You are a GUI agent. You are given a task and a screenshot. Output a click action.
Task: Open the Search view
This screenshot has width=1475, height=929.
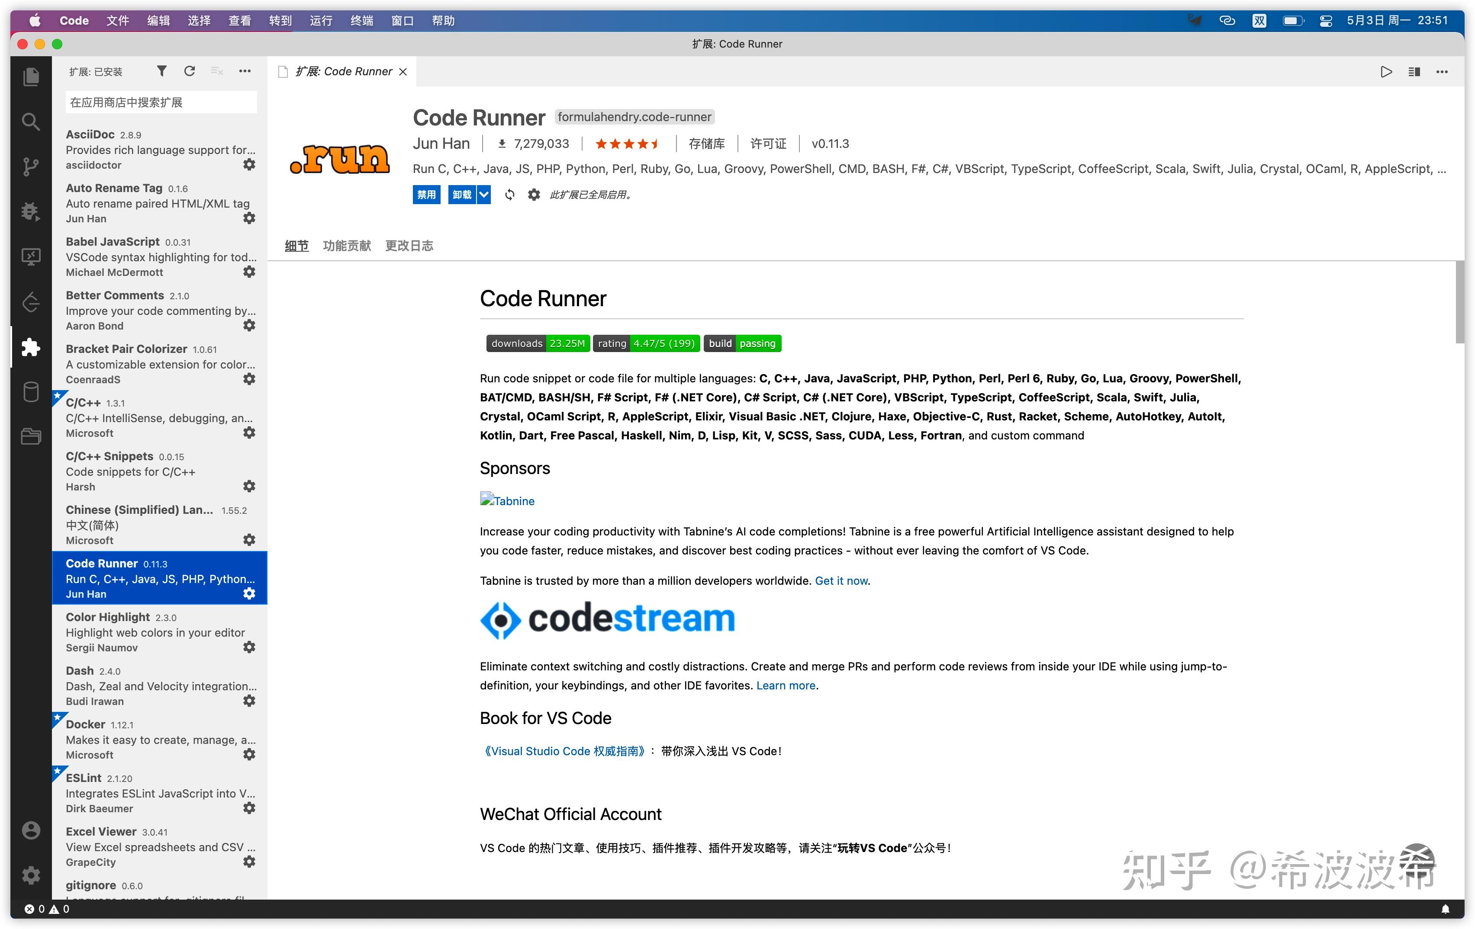pos(31,122)
